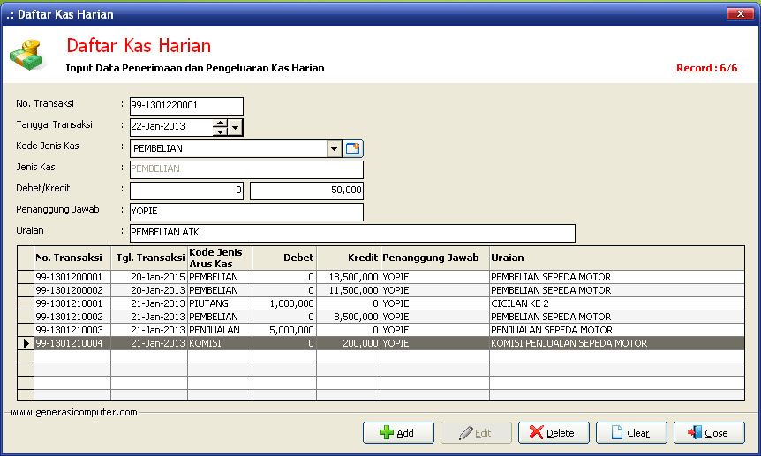Select row 99-1301200001 in the table
Screen dimensions: 761x456
pos(72,277)
